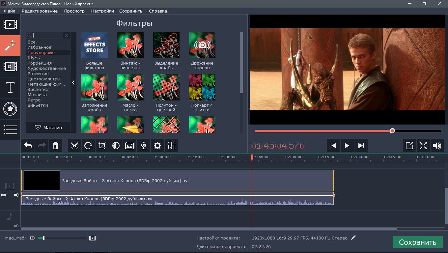The height and width of the screenshot is (253, 448).
Task: Select the Винтаж - виньетка filter
Action: coord(130,45)
